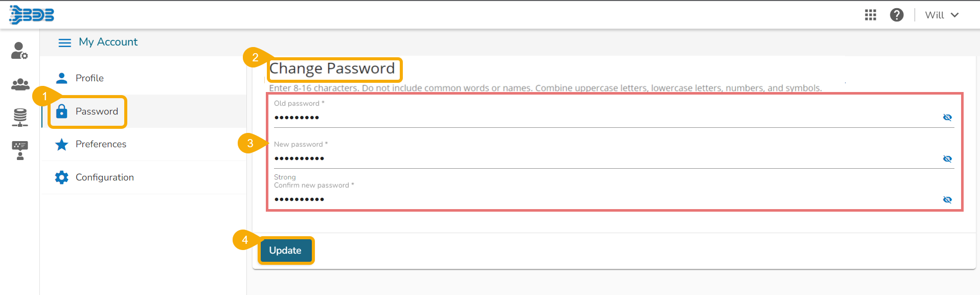Reveal the new password text

coord(947,158)
